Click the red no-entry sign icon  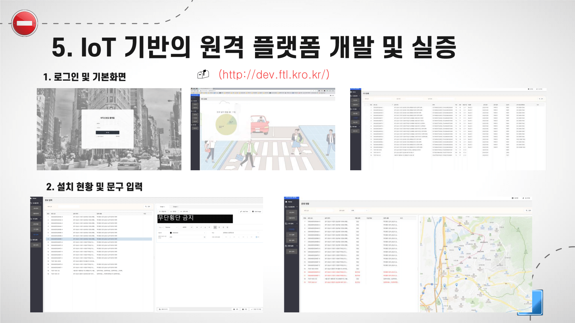click(25, 23)
